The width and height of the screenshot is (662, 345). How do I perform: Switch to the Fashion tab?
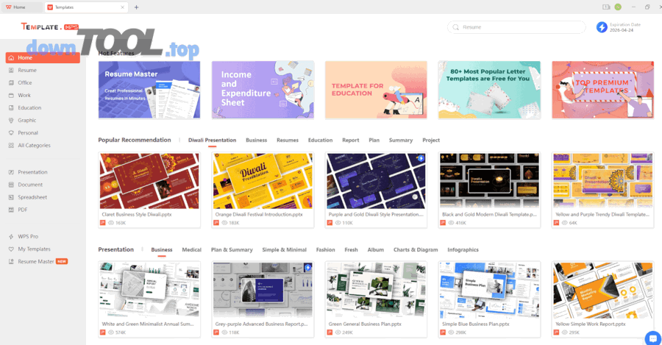click(326, 250)
